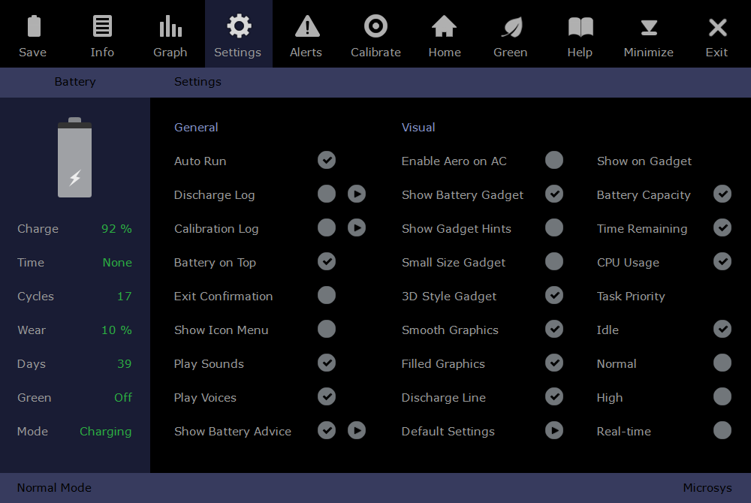
Task: Click the Show Battery Advice arrow button
Action: (x=357, y=430)
